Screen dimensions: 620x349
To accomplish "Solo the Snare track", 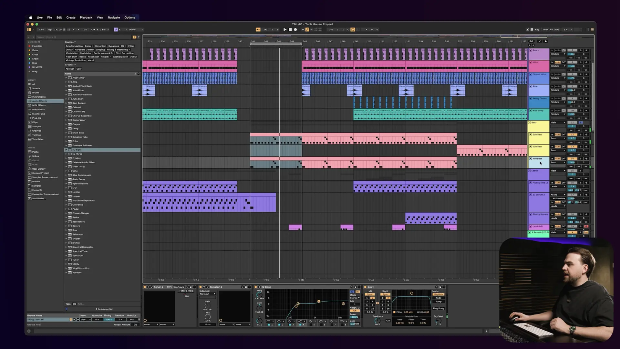I will tap(581, 50).
